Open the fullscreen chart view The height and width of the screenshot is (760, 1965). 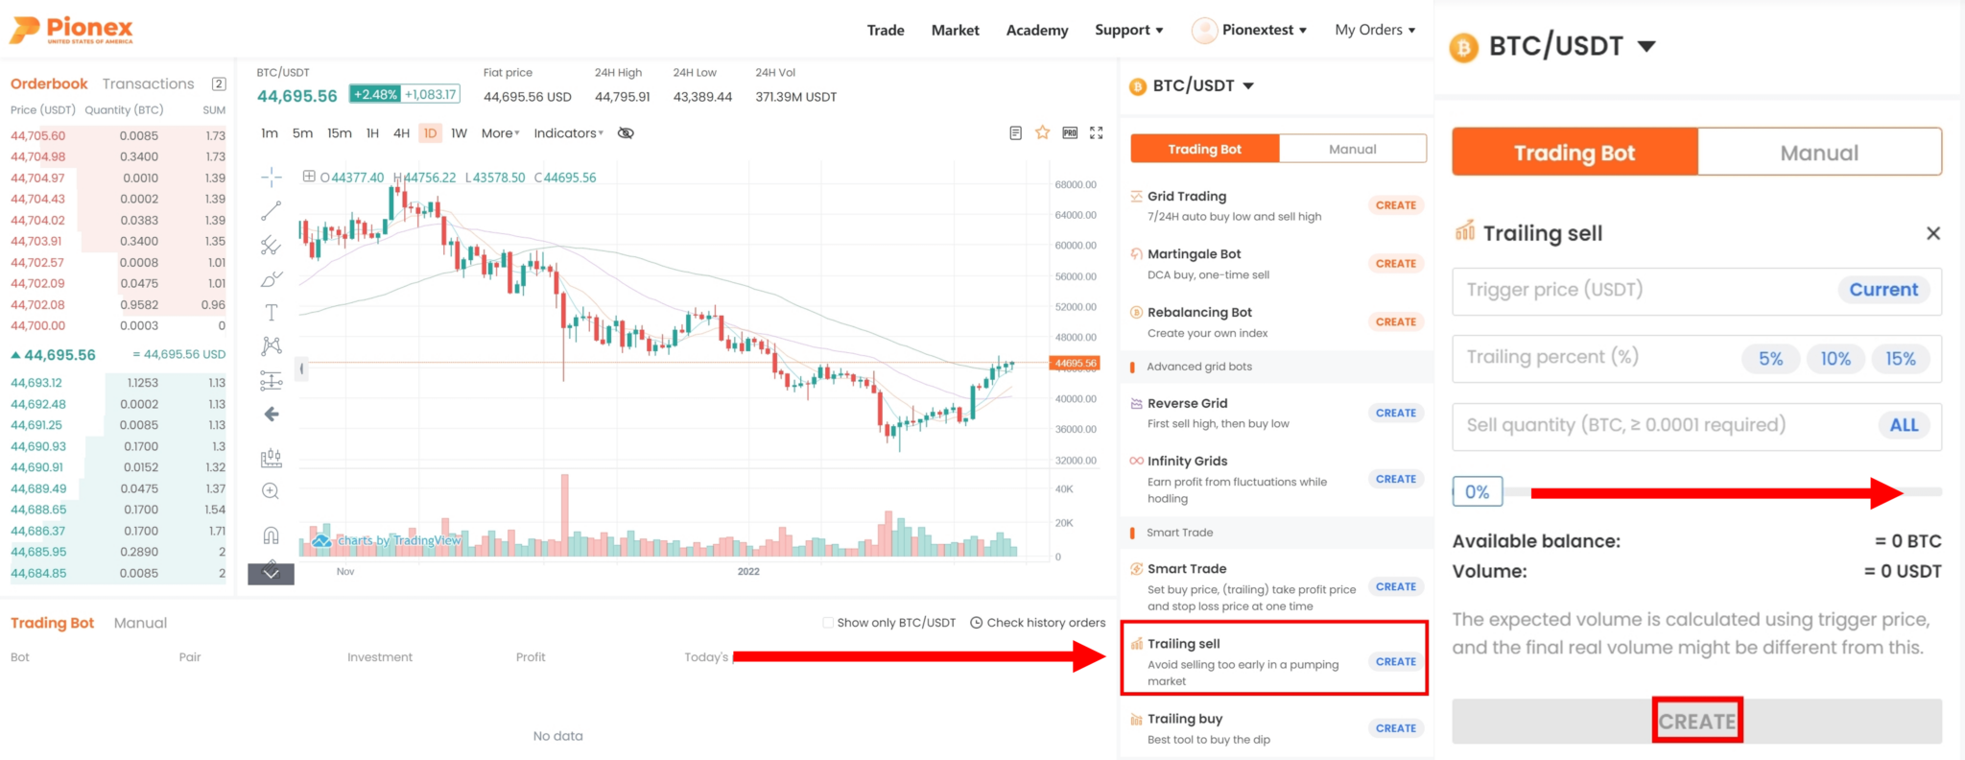(x=1097, y=133)
